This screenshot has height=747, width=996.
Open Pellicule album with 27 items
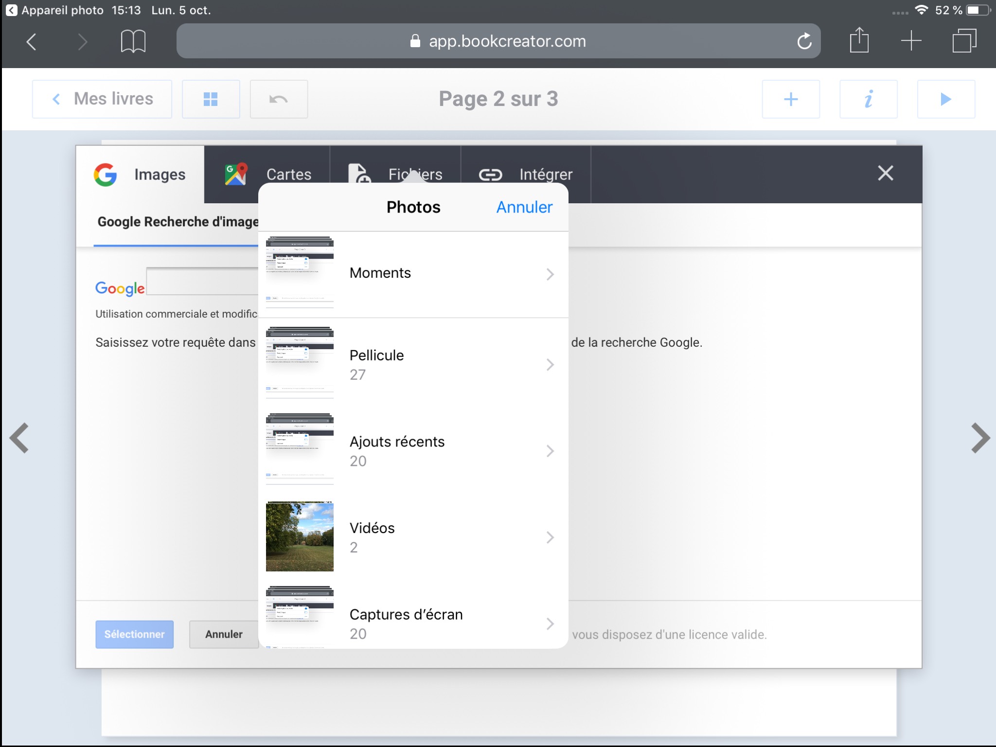[x=413, y=364]
